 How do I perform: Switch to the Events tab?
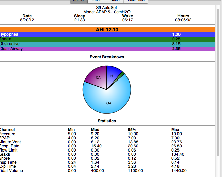coord(97,1)
